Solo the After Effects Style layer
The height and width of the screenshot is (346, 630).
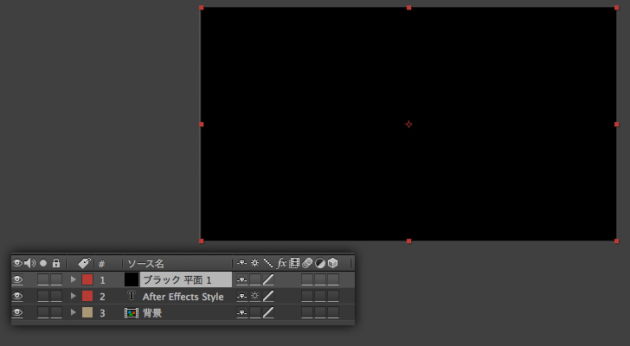[43, 296]
